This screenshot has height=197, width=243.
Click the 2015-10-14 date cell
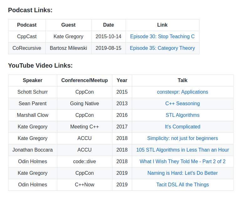[x=108, y=37]
